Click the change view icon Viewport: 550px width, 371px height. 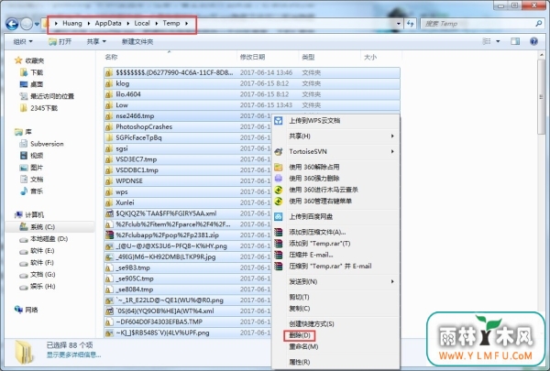coord(487,41)
